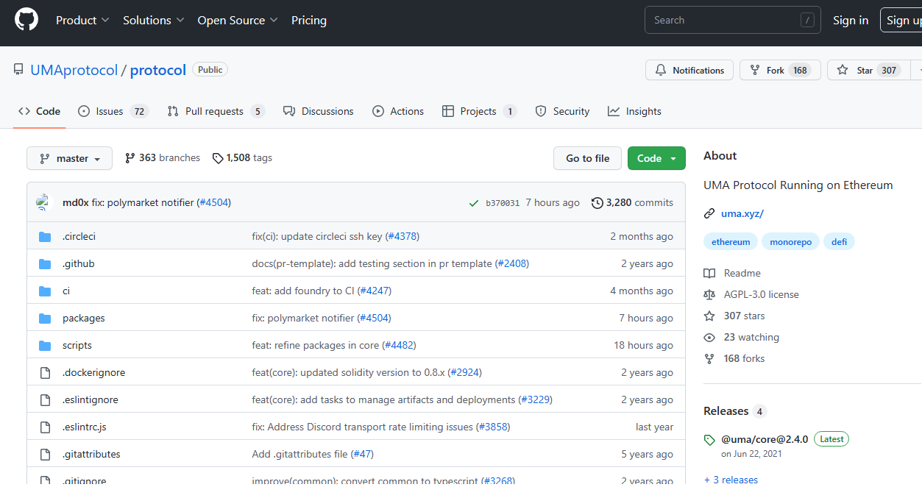Open commit hash b370031
Viewport: 922px width, 487px height.
point(503,203)
